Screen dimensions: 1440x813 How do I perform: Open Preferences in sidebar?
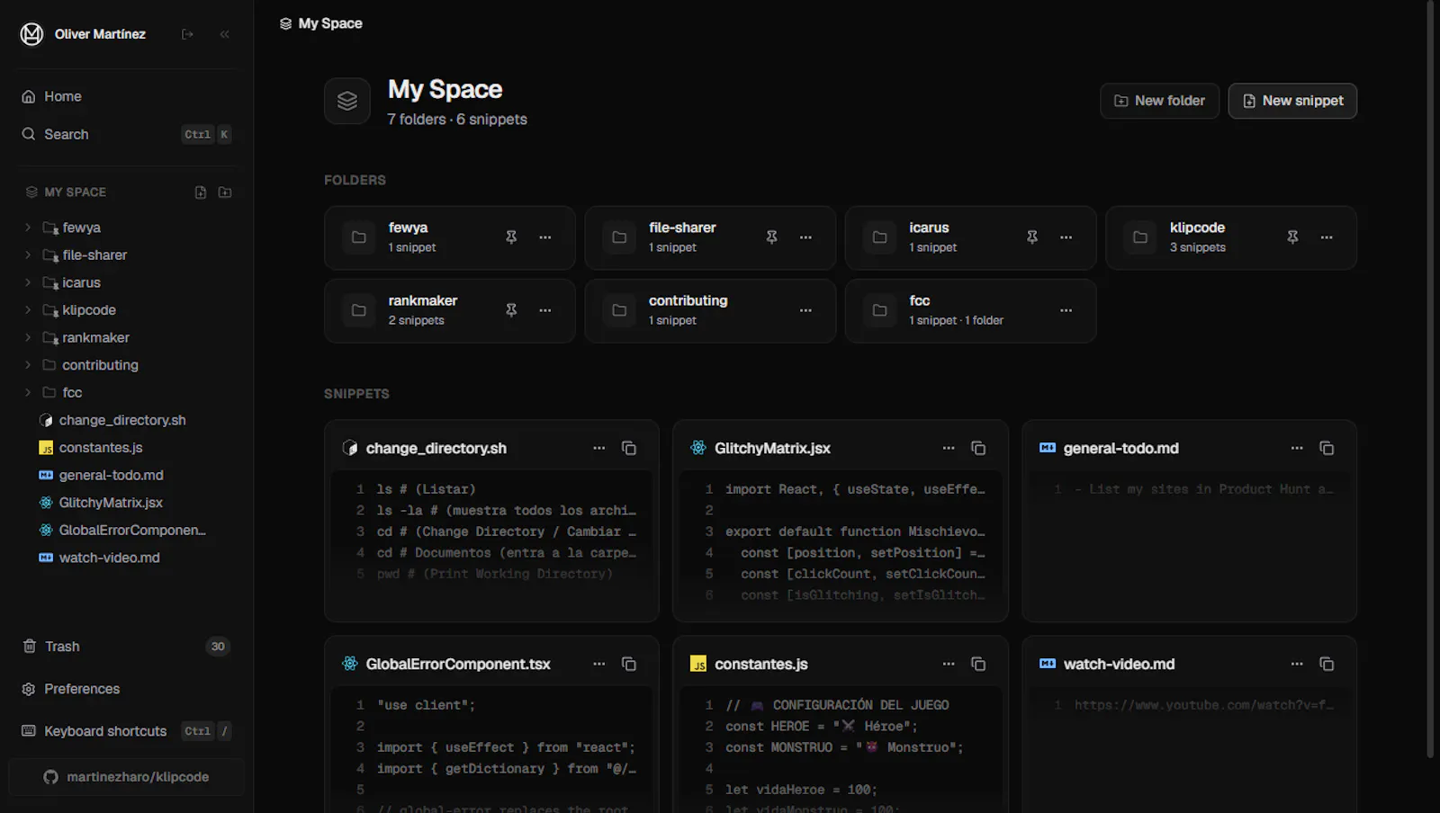126,689
